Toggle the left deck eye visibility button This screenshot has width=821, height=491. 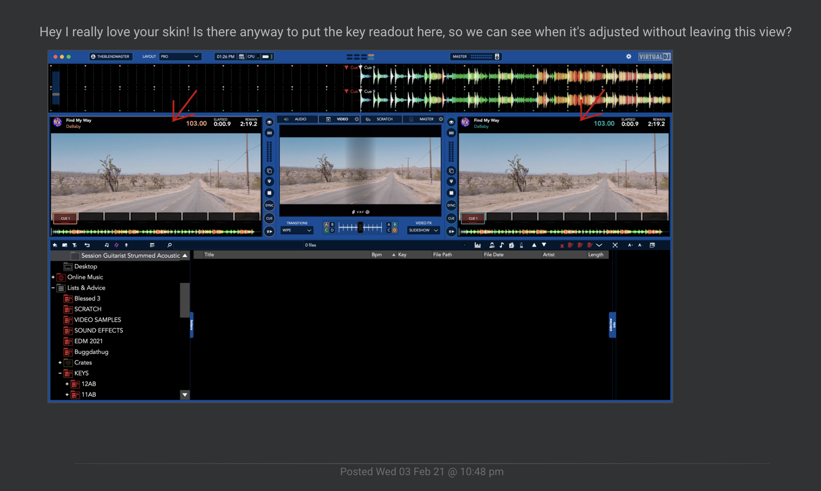pos(269,122)
